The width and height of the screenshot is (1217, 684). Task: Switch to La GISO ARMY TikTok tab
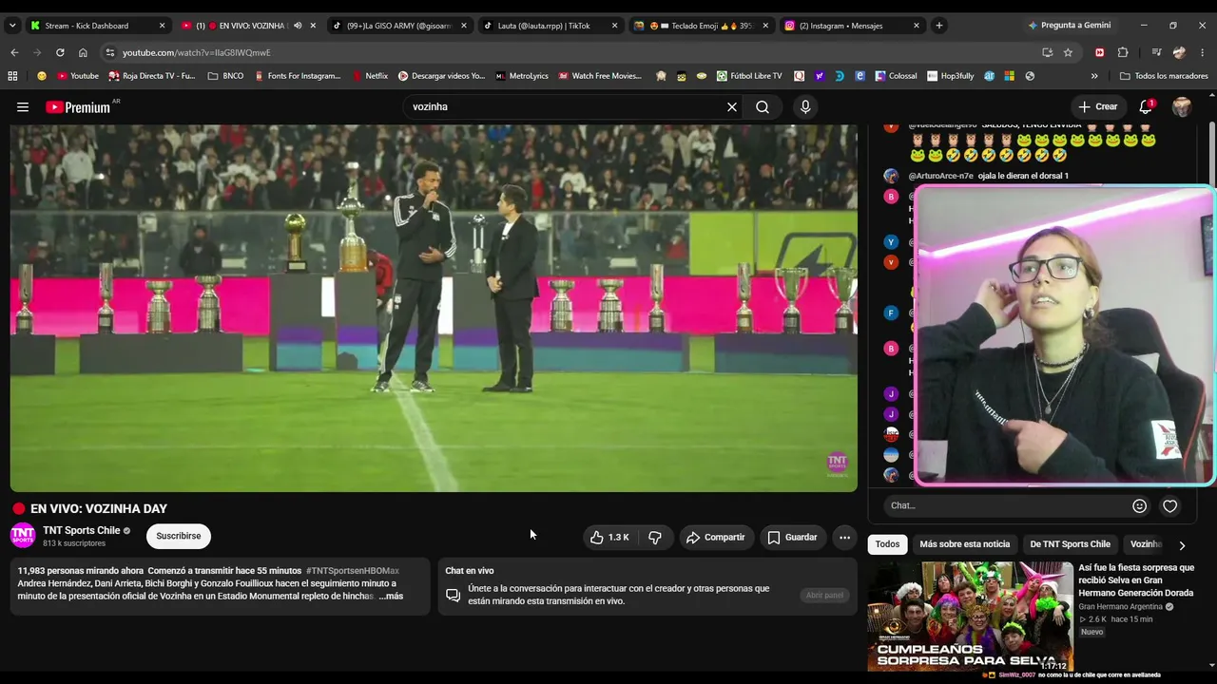(x=399, y=26)
